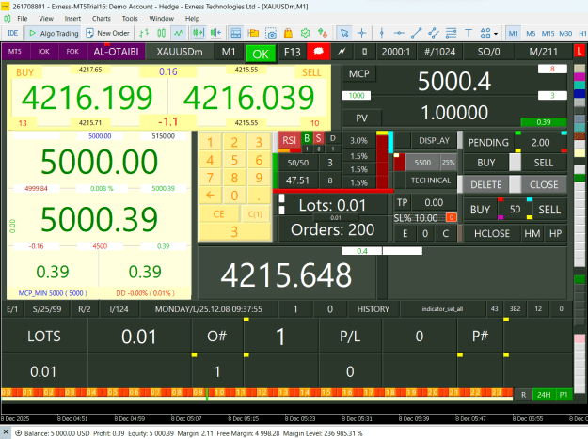
Task: Toggle the IOK filling mode
Action: (x=44, y=52)
